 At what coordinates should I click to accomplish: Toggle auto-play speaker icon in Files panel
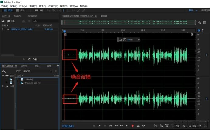click(x=36, y=59)
